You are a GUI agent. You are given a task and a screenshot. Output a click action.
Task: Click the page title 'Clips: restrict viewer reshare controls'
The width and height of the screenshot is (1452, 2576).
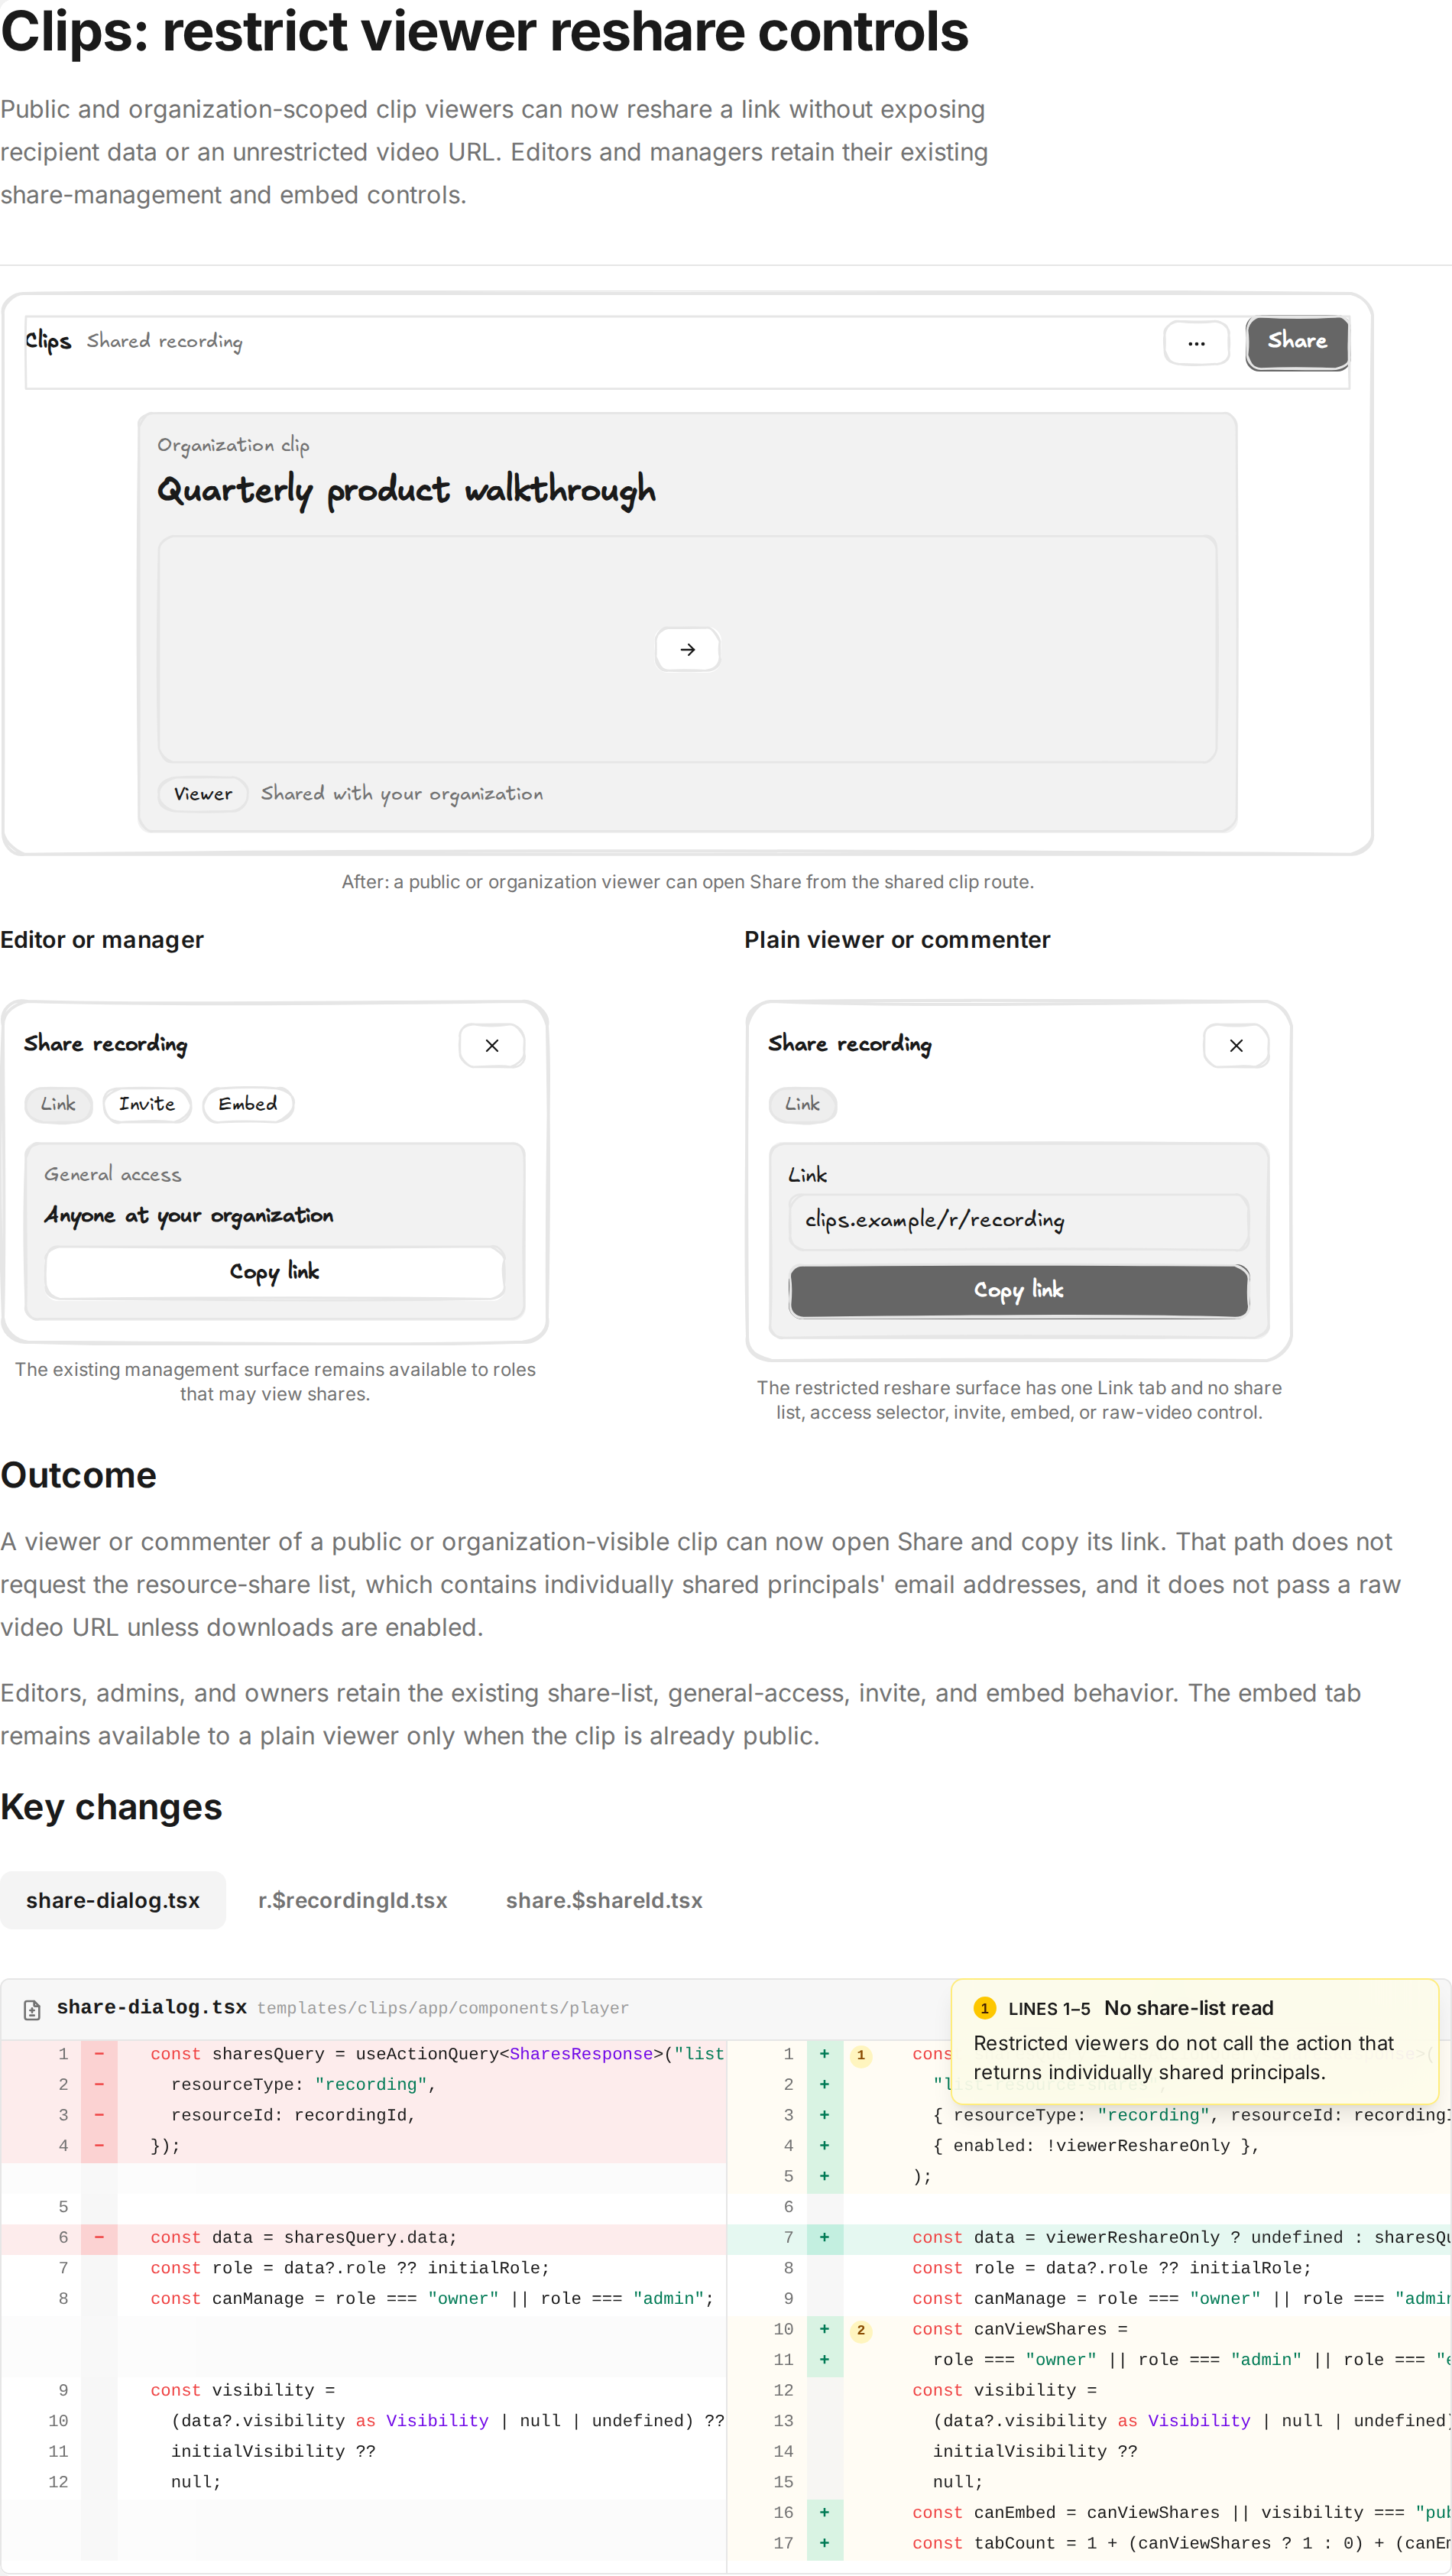[485, 32]
